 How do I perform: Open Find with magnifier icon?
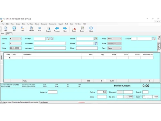22,29
